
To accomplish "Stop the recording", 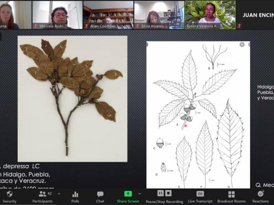I will (169, 193).
